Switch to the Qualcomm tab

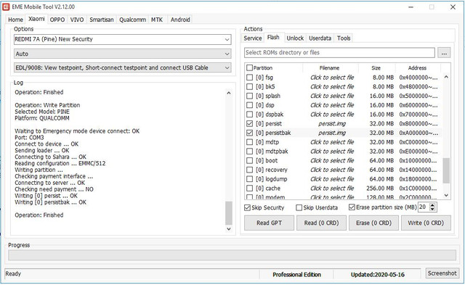point(132,20)
